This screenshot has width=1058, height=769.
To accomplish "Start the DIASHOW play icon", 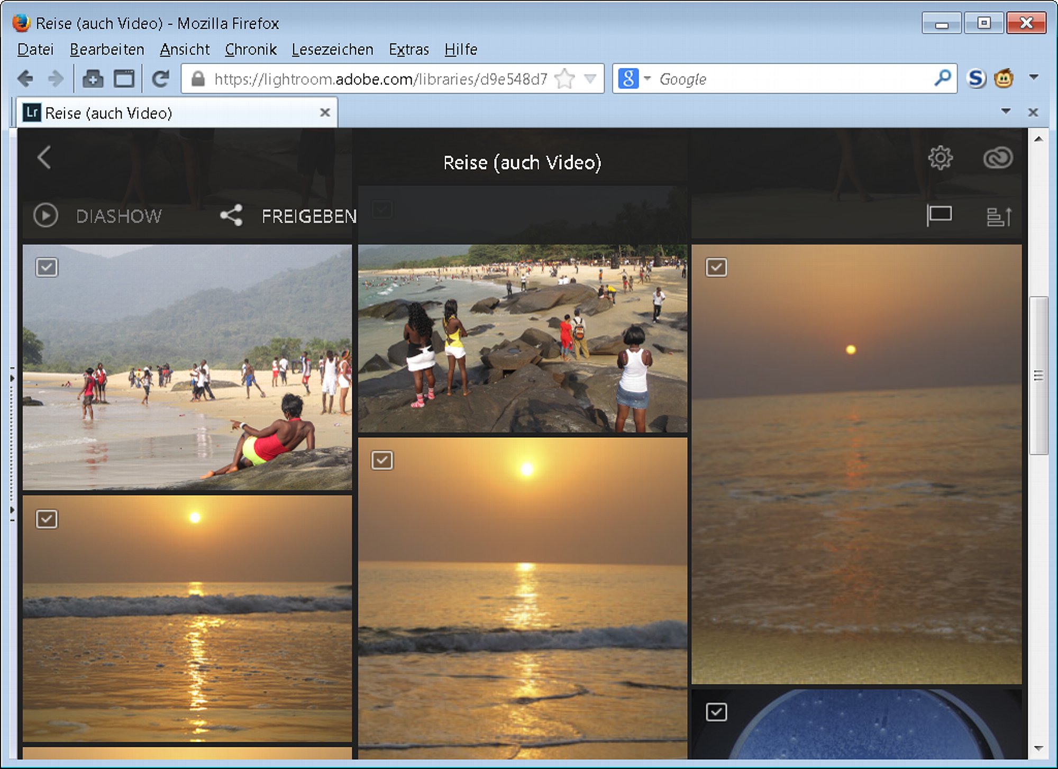I will 45,216.
